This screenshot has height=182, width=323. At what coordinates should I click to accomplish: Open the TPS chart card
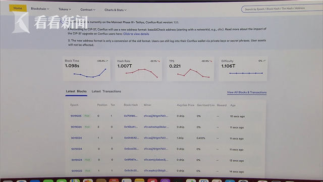pyautogui.click(x=190, y=69)
